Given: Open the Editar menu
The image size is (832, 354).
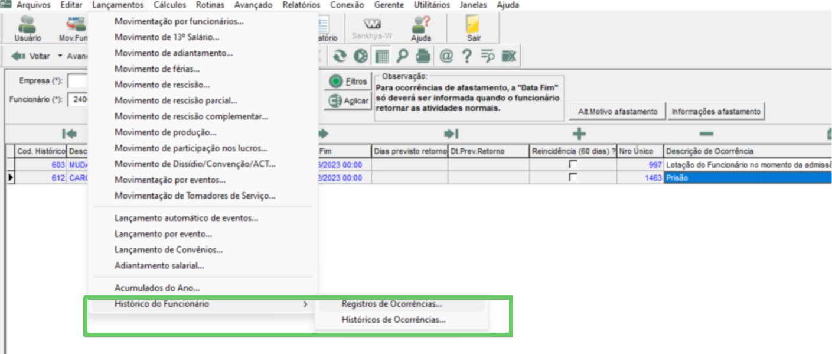Looking at the screenshot, I should 71,5.
